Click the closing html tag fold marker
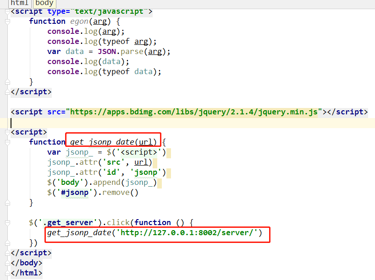The image size is (375, 280). click(7, 273)
